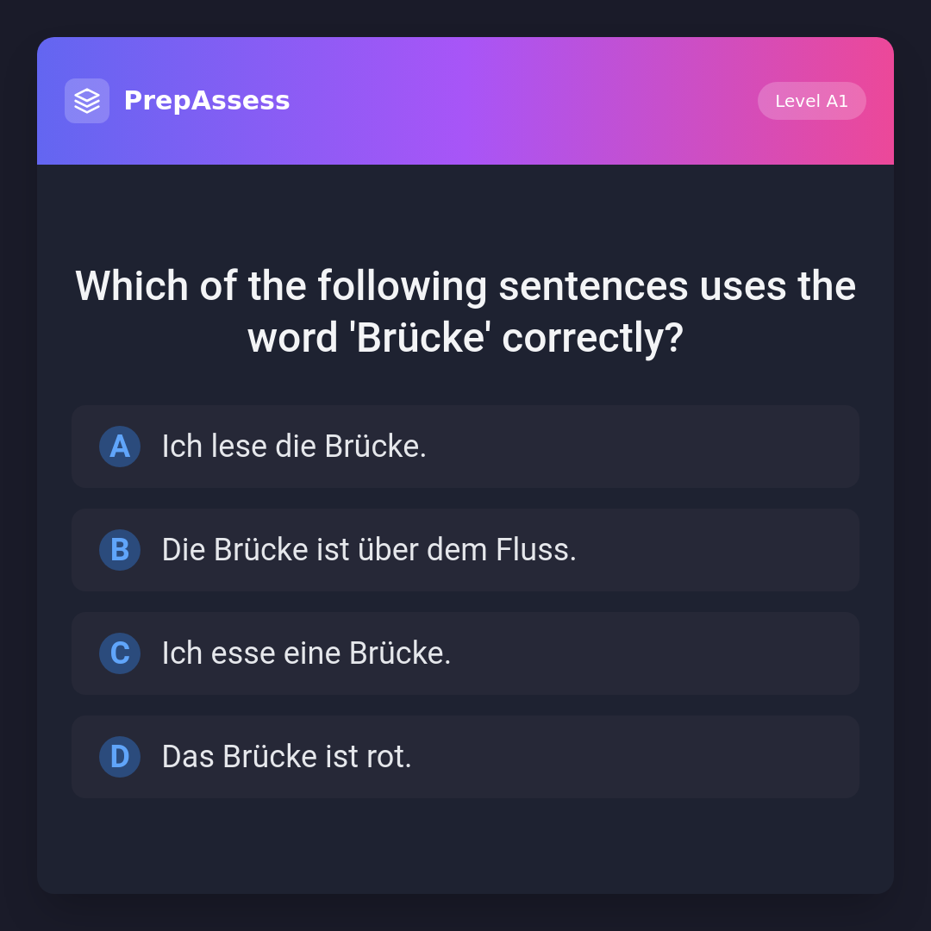Open the PrepAssess brand name link
Screen dimensions: 931x931
(x=207, y=101)
